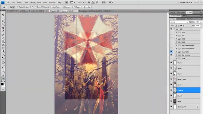
Task: Select the Rectangular Marquee tool
Action: (x=3, y=18)
